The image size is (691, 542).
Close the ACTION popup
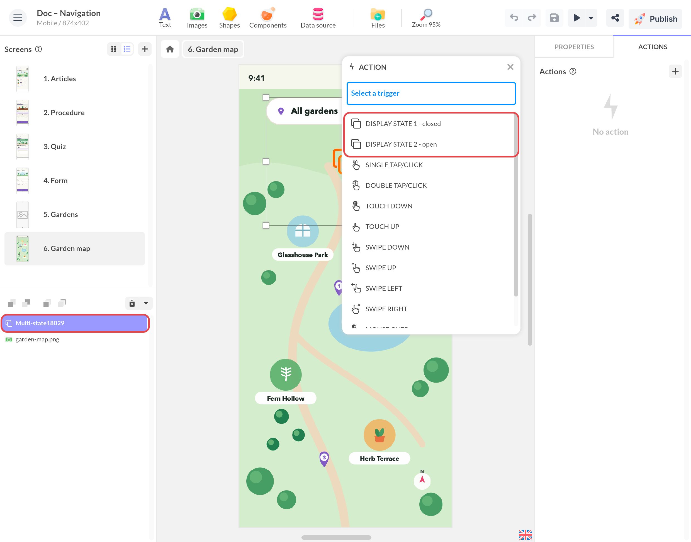click(x=510, y=67)
